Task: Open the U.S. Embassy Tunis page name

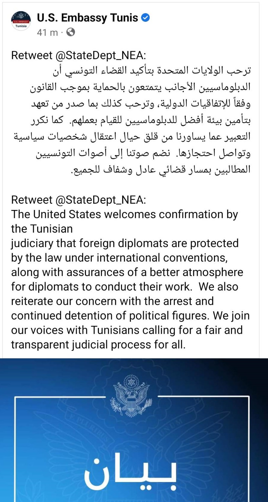Action: pos(87,18)
